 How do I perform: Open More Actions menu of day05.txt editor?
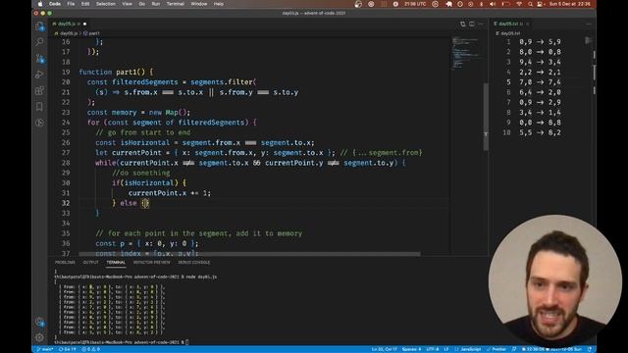[589, 24]
